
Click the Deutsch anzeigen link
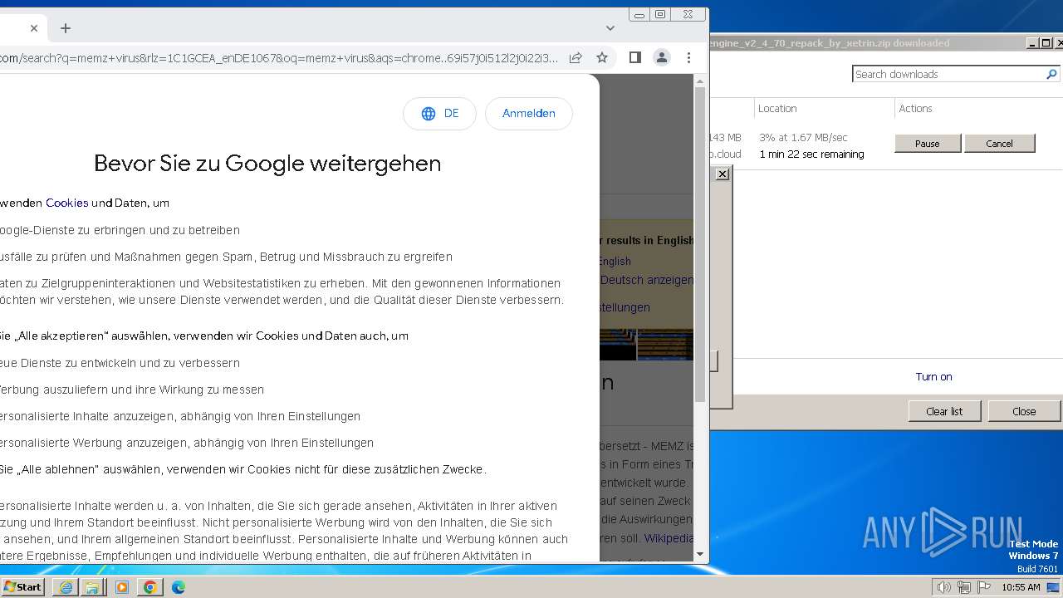[x=647, y=280]
